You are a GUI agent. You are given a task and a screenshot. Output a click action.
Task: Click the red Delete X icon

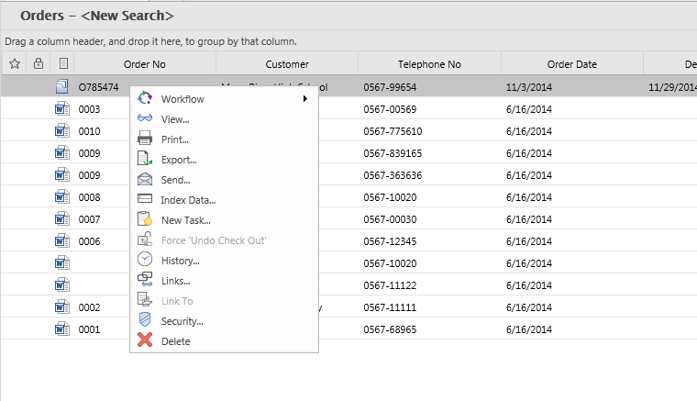point(145,340)
